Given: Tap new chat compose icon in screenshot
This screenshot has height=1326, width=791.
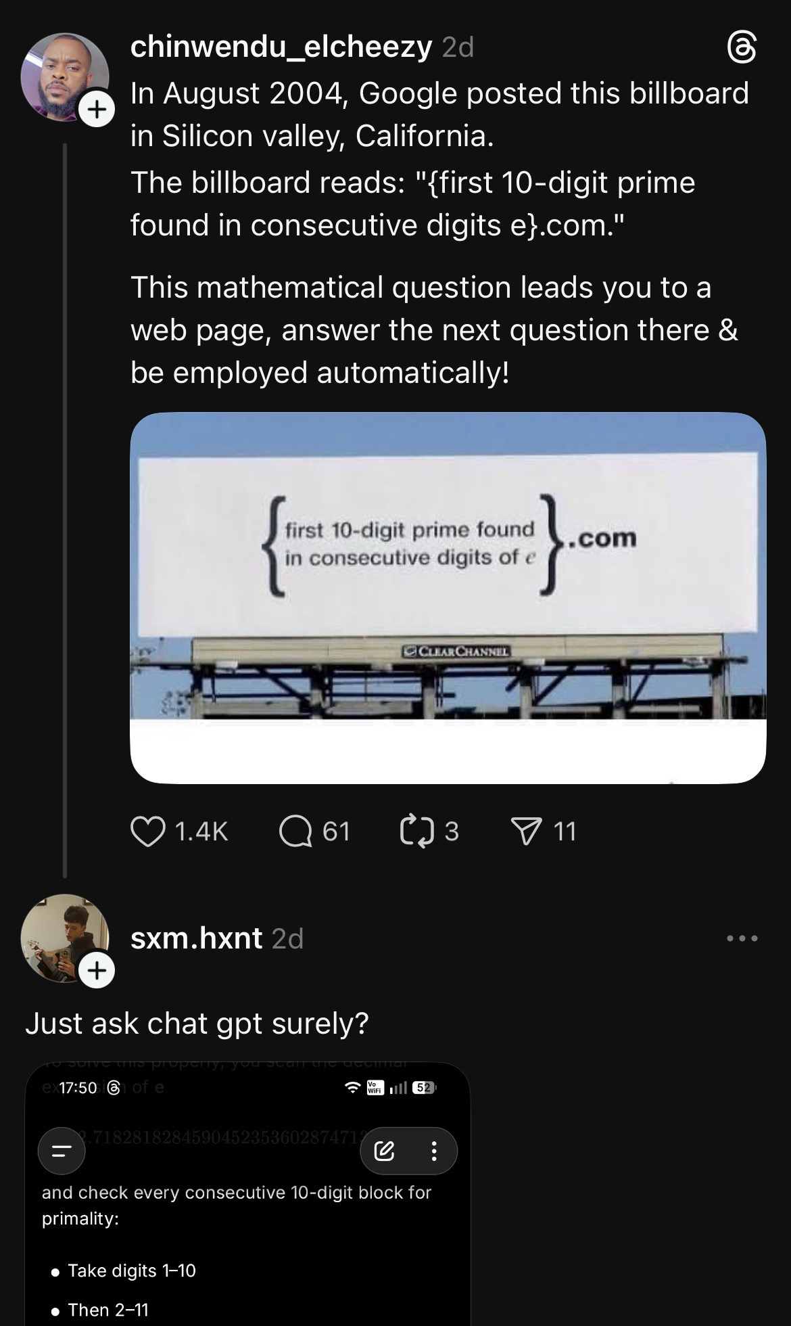Looking at the screenshot, I should point(384,1151).
